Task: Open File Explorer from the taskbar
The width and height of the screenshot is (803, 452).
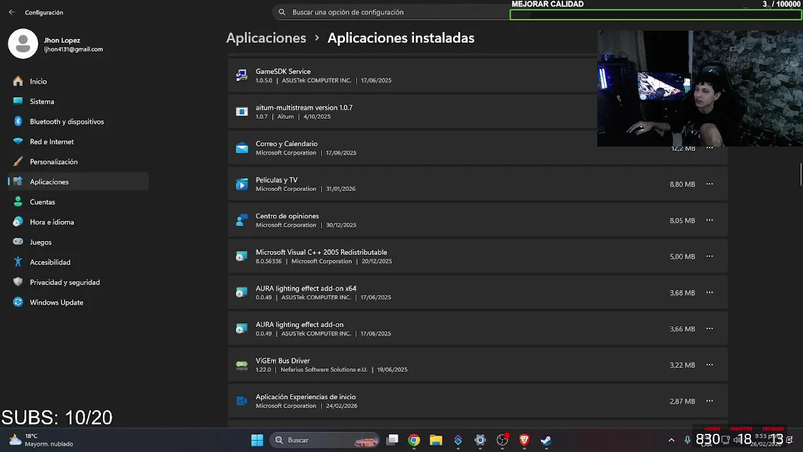Action: [436, 440]
